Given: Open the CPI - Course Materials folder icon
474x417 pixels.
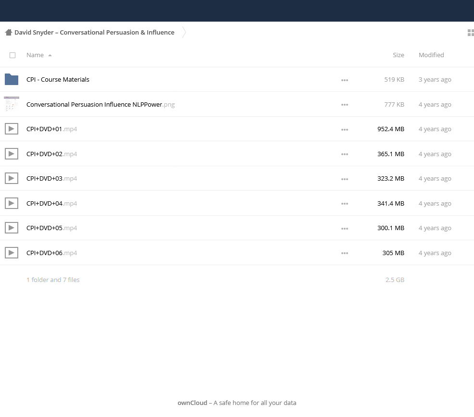Looking at the screenshot, I should pos(12,79).
